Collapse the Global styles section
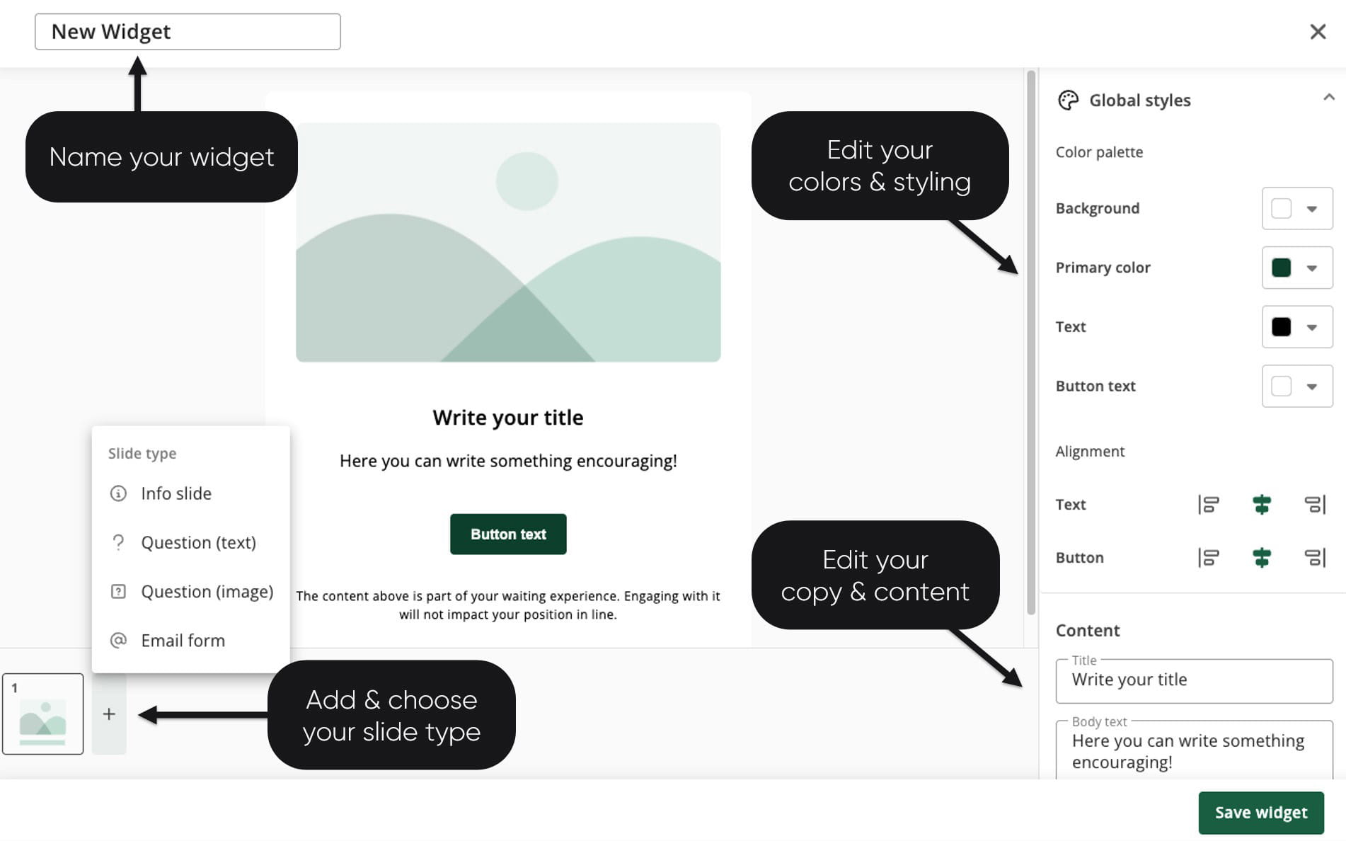Image resolution: width=1346 pixels, height=841 pixels. click(x=1328, y=98)
